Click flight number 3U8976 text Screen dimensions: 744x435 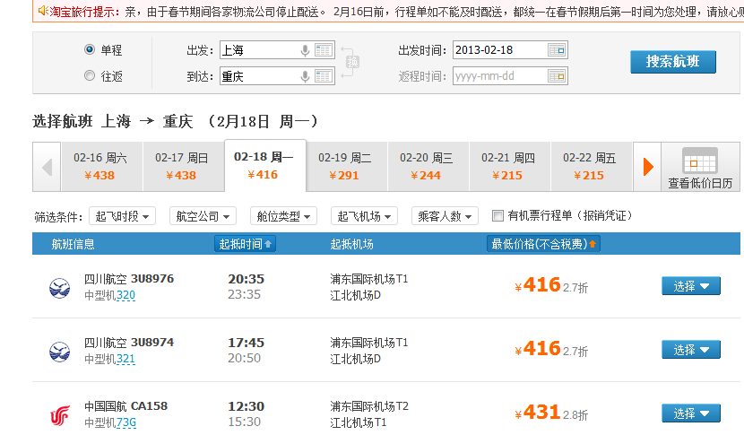point(152,279)
